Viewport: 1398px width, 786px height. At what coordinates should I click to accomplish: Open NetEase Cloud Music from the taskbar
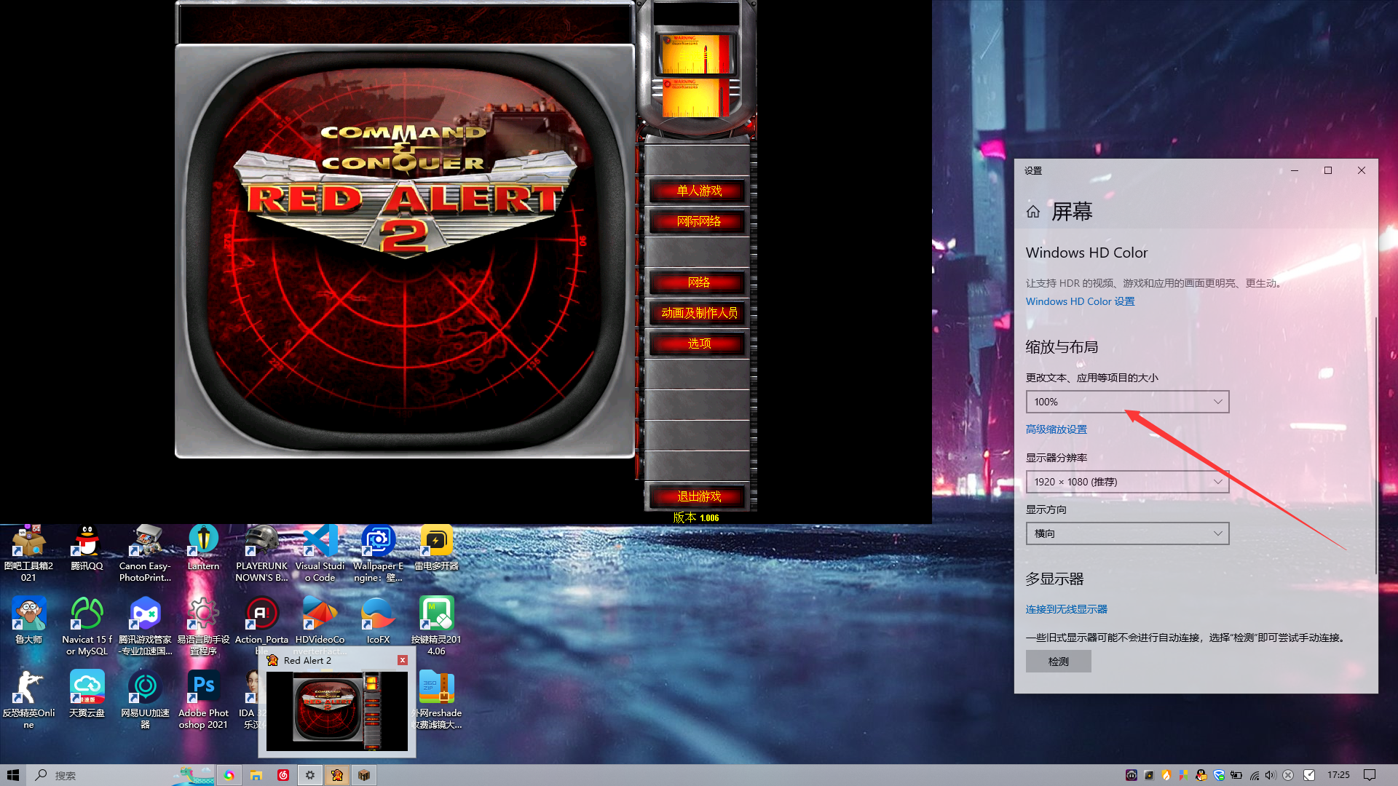(283, 774)
